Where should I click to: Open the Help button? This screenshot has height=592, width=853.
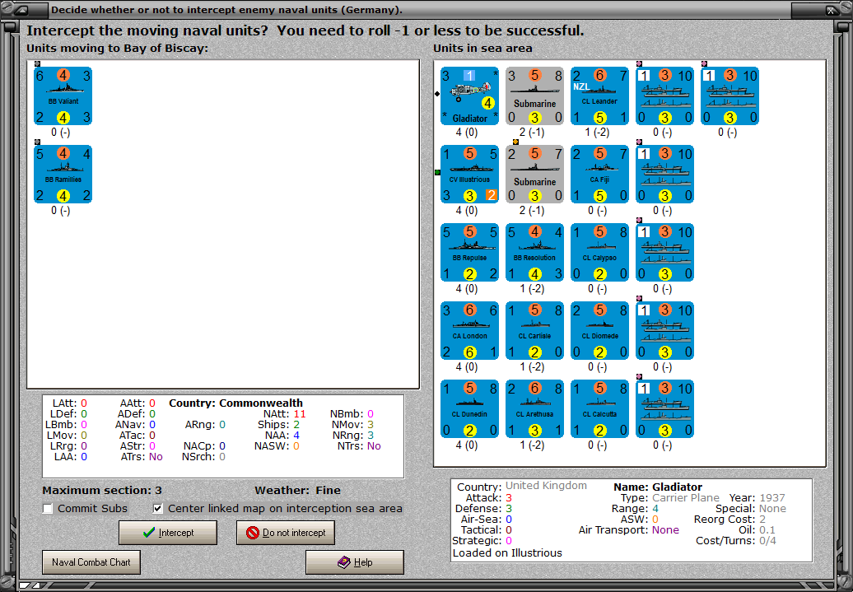[355, 562]
